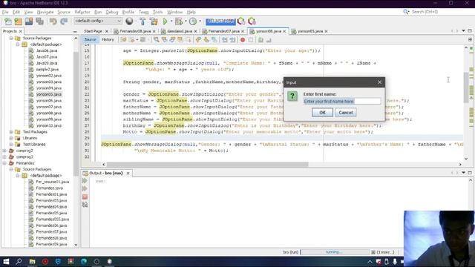Close the Output - bro (run) tab
Image resolution: width=475 pixels, height=267 pixels.
click(x=128, y=173)
